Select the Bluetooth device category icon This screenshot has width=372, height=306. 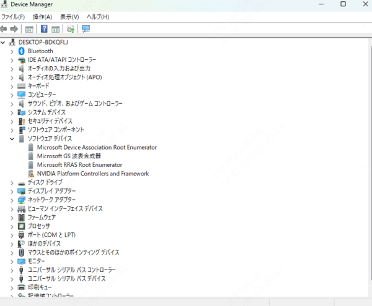pyautogui.click(x=22, y=51)
